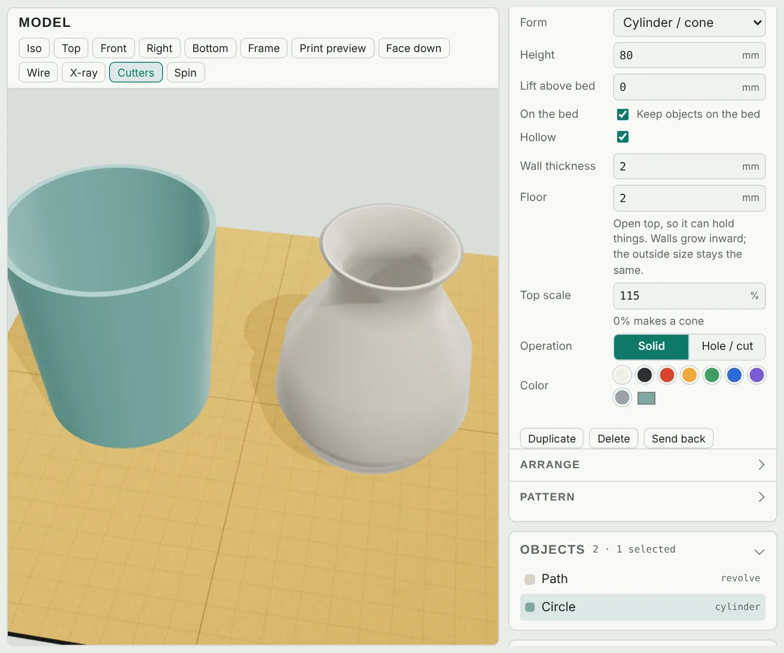Switch to the Front view
This screenshot has height=653, width=784.
pos(114,48)
